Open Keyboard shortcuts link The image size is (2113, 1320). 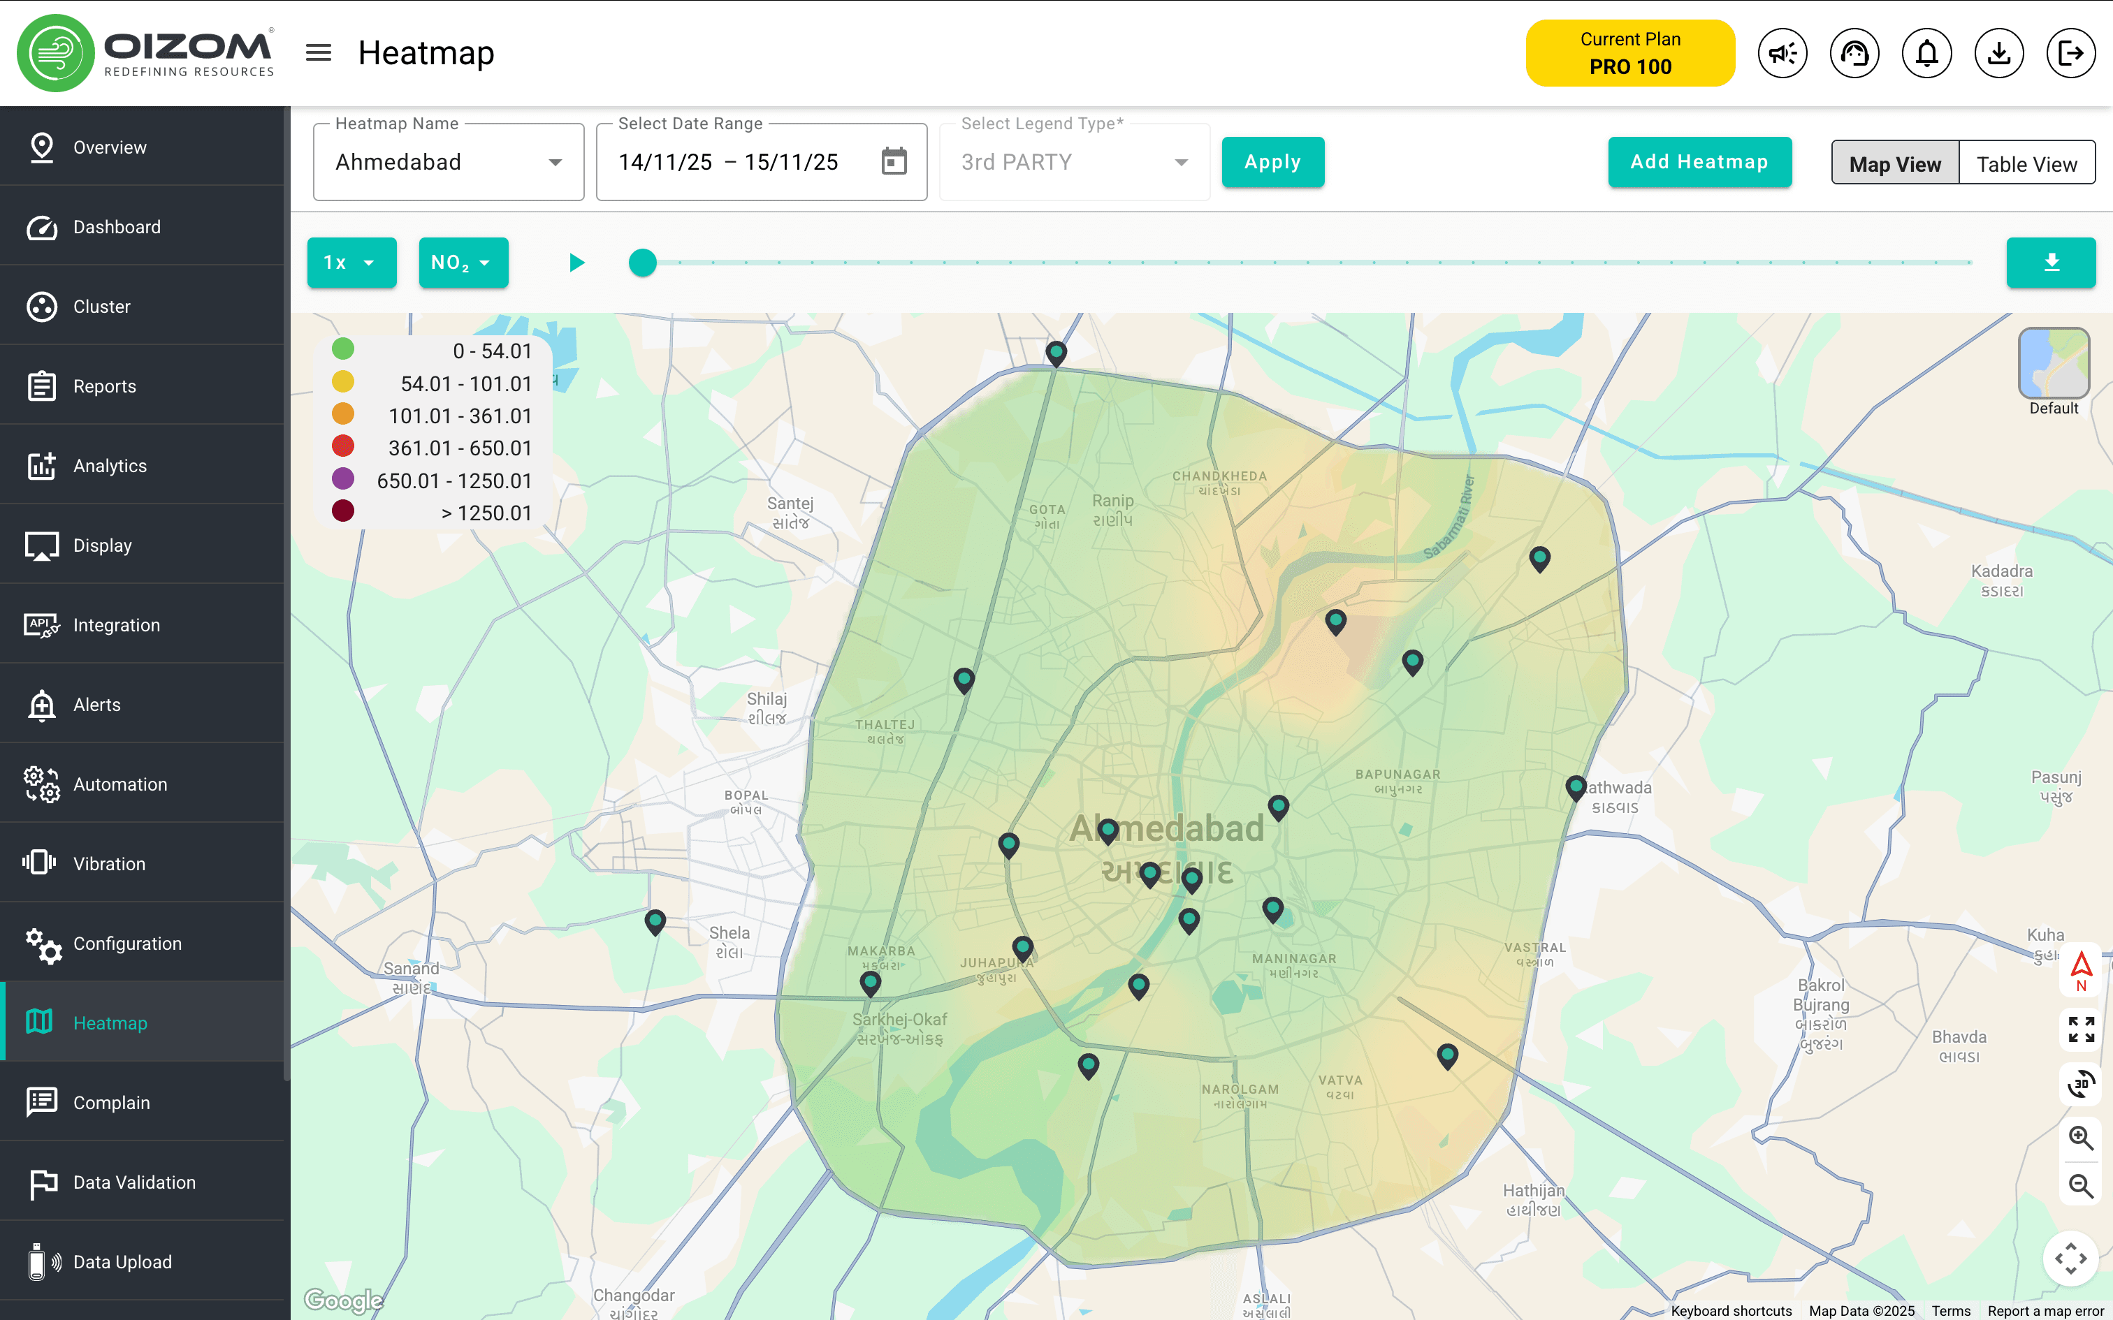pyautogui.click(x=1731, y=1310)
